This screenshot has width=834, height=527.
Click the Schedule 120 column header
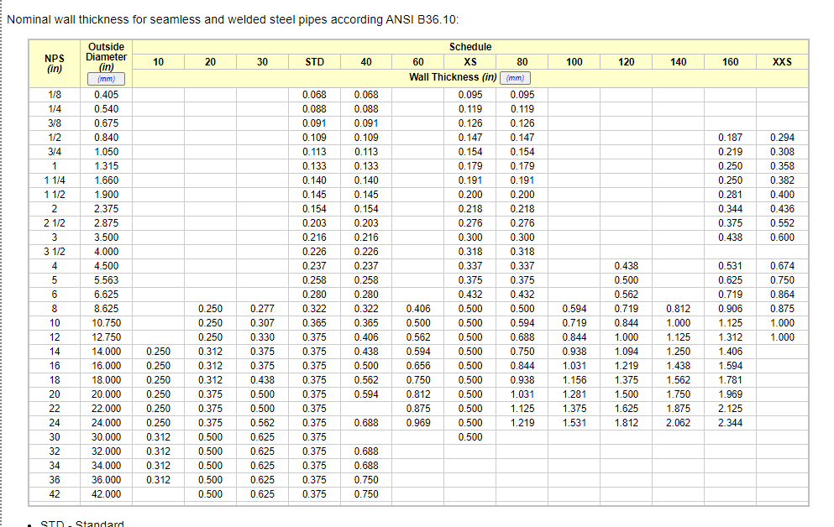coord(626,62)
